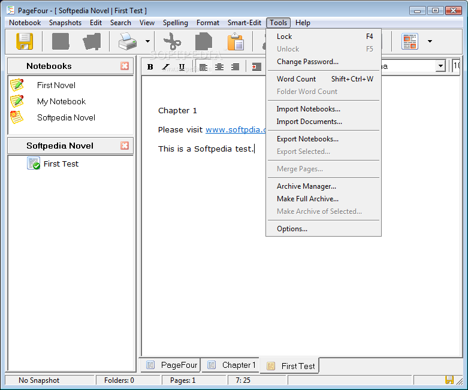
Task: Select Softpedia Novel notebook
Action: pyautogui.click(x=66, y=117)
